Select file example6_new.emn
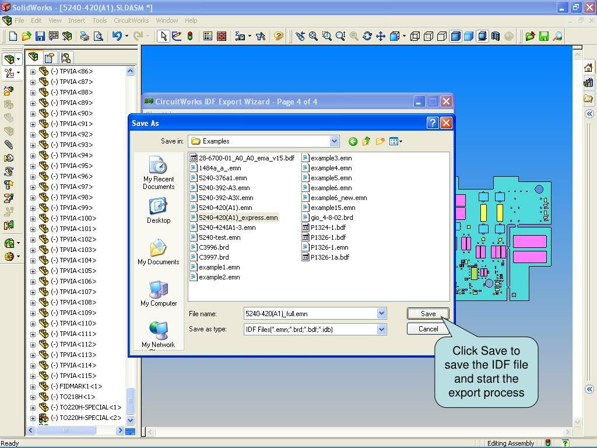 click(335, 198)
